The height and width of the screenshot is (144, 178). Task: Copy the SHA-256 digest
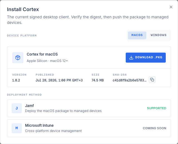[x=152, y=80]
